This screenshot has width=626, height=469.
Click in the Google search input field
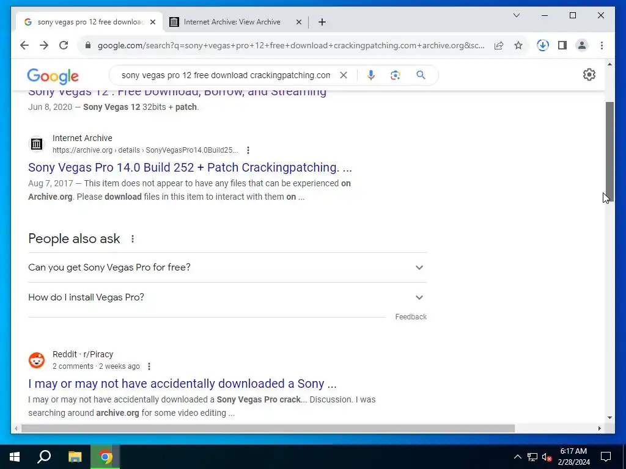click(x=226, y=75)
